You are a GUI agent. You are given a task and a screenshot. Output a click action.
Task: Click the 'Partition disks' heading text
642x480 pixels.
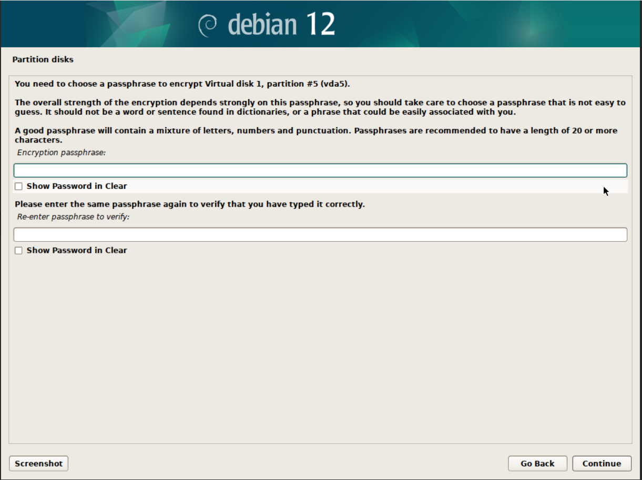(43, 59)
